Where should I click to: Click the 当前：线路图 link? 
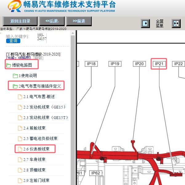pyautogui.click(x=18, y=58)
